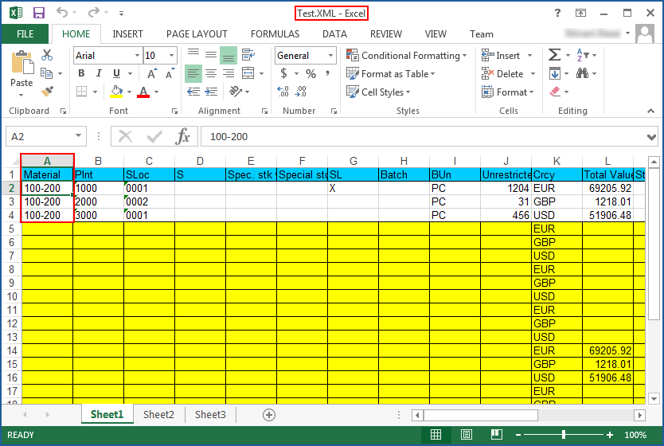The image size is (664, 446).
Task: Click the Insert Function fx icon
Action: tap(183, 136)
